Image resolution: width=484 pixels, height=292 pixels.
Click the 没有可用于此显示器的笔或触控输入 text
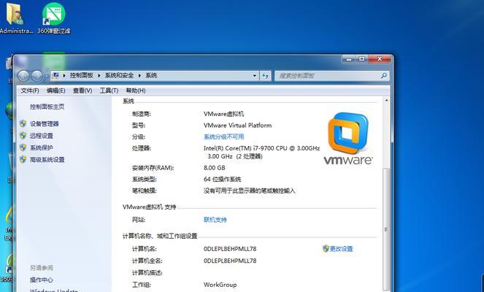250,191
